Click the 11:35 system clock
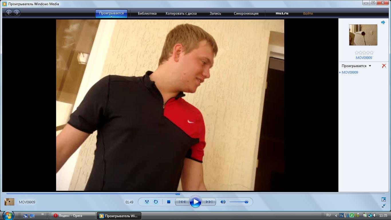391x220 pixels. [383, 216]
